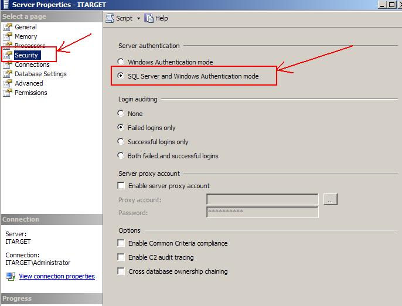The image size is (402, 306).
Task: Open View connection properties link
Action: 57,276
